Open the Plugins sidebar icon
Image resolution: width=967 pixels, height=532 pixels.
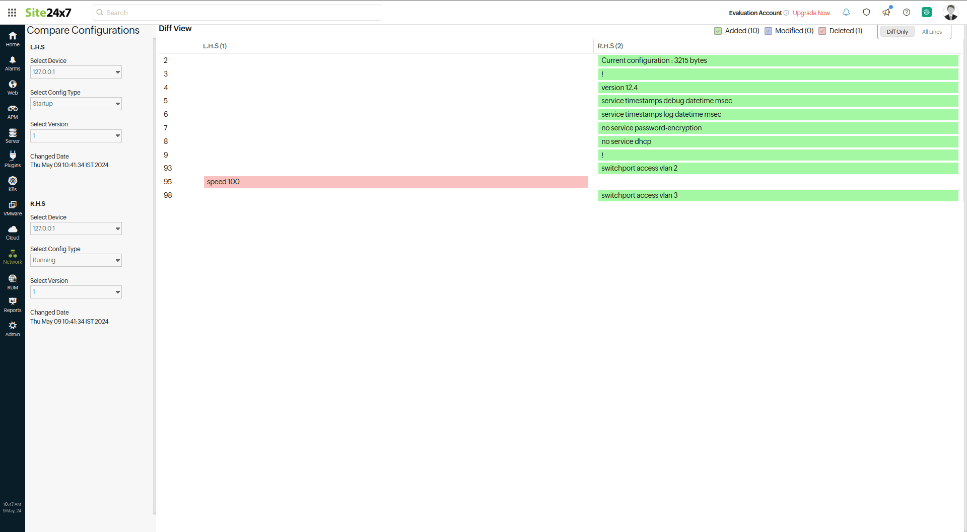point(13,160)
